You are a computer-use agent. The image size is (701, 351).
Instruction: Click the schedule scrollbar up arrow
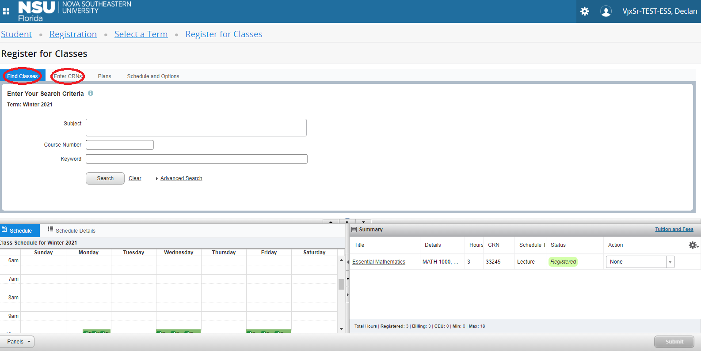pyautogui.click(x=341, y=260)
